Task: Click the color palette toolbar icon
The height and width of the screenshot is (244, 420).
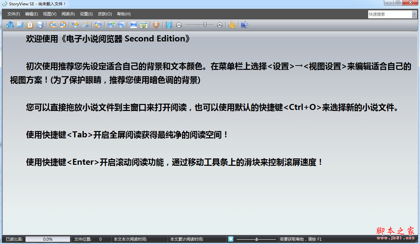Action: (x=98, y=25)
